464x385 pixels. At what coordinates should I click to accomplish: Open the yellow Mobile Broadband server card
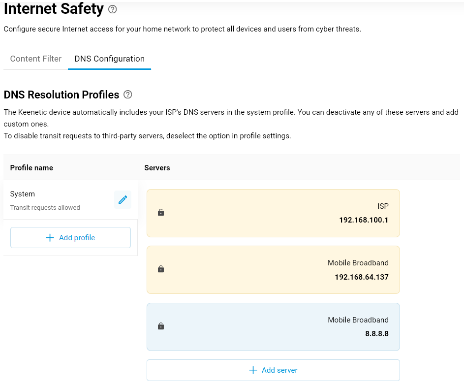tap(273, 269)
